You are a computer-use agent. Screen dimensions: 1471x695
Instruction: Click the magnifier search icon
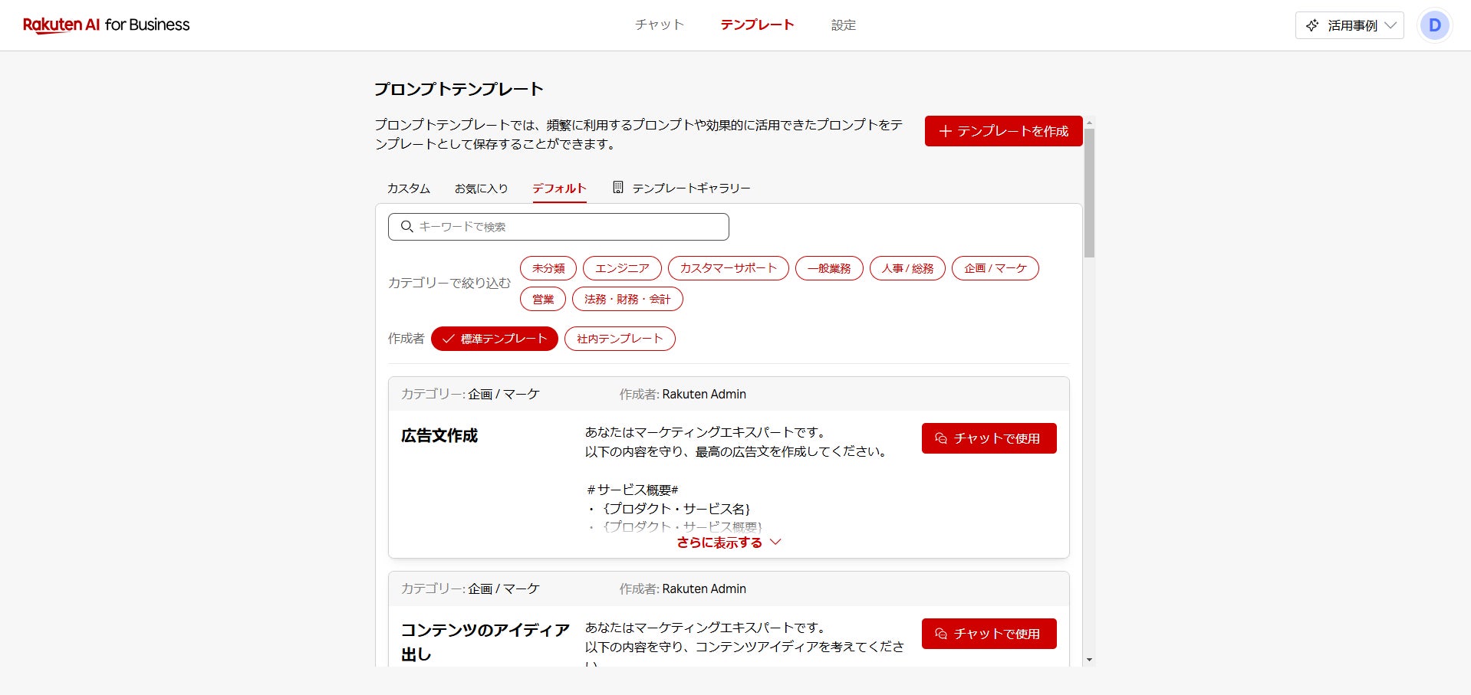point(407,227)
